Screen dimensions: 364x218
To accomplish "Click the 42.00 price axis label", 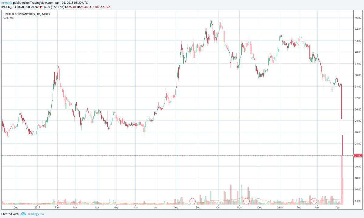I will pos(358,41).
